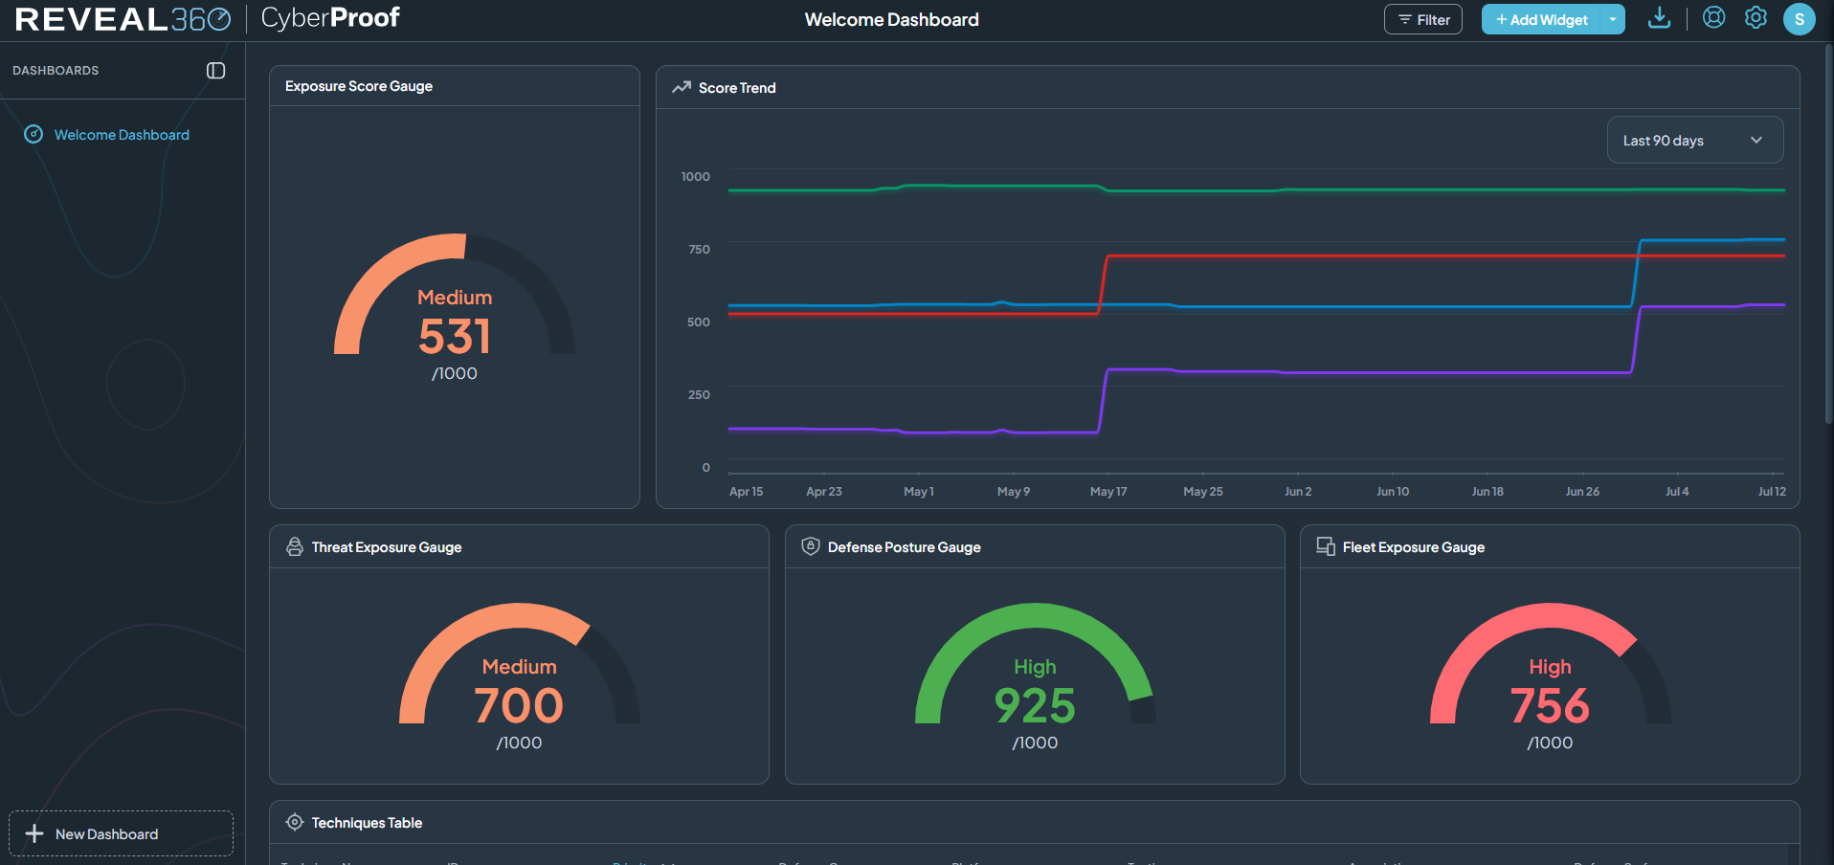Click the Jul 12 axis label
The width and height of the screenshot is (1834, 865).
(x=1772, y=492)
